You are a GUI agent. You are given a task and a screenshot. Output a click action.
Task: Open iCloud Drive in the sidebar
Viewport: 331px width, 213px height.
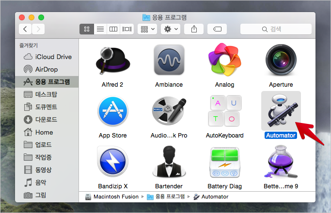(x=47, y=57)
